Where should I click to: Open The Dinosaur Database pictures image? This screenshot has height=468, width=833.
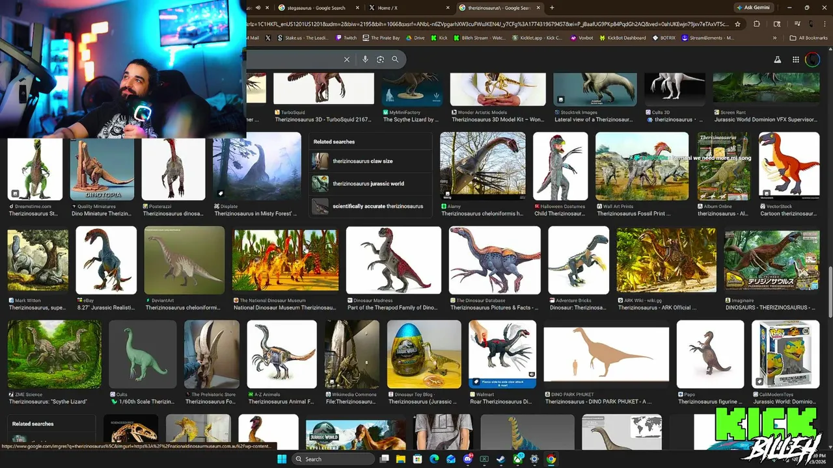[x=495, y=260]
